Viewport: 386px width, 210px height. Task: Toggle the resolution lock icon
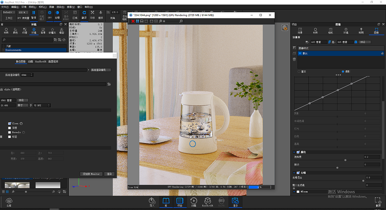coord(356,42)
